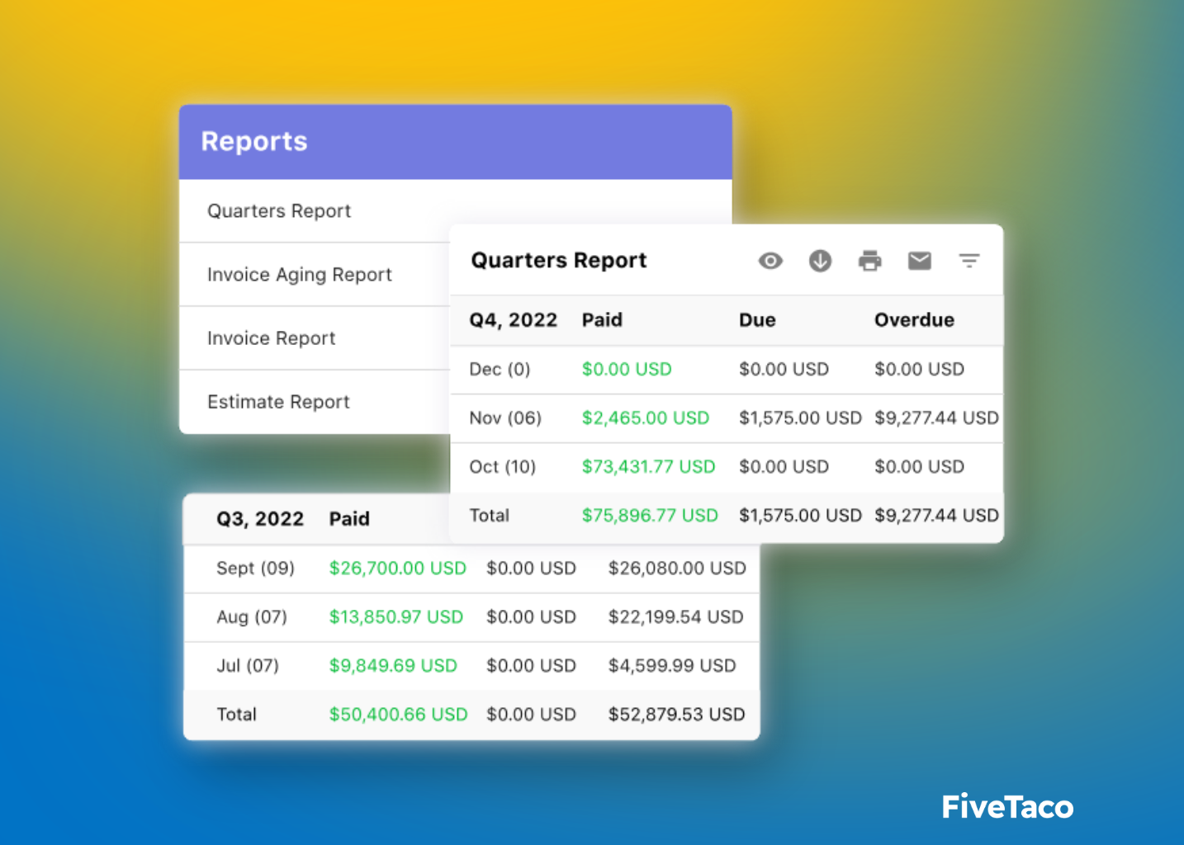The height and width of the screenshot is (845, 1184).
Task: Click the $75,896.77 USD total paid
Action: coord(650,516)
